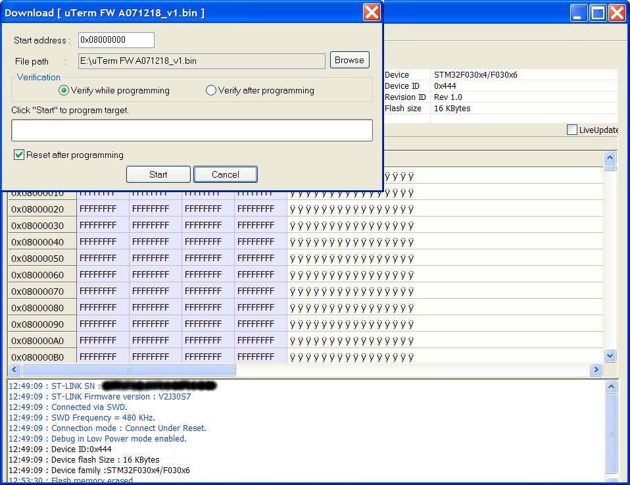Edit the Start address field
Viewport: 630px width, 485px height.
[x=116, y=39]
